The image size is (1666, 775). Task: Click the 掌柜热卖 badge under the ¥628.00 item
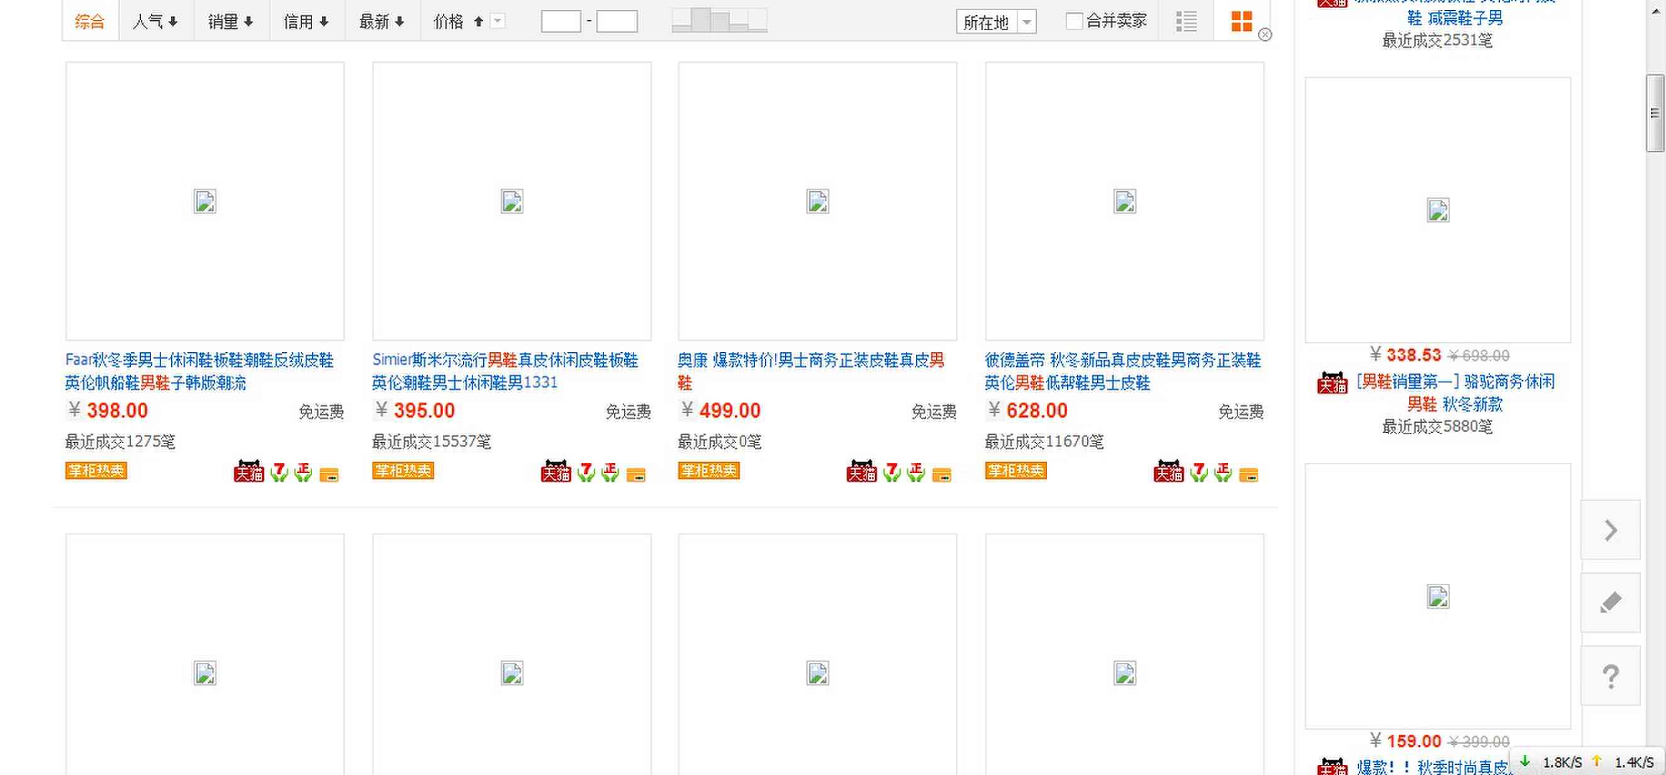point(1016,471)
